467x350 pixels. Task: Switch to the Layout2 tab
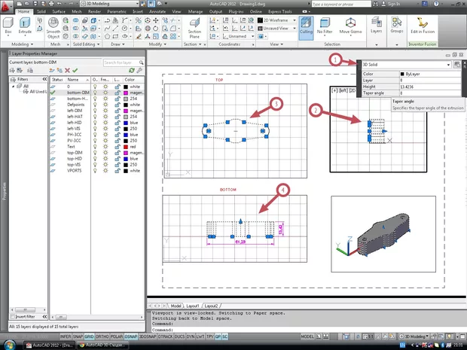[x=212, y=306]
